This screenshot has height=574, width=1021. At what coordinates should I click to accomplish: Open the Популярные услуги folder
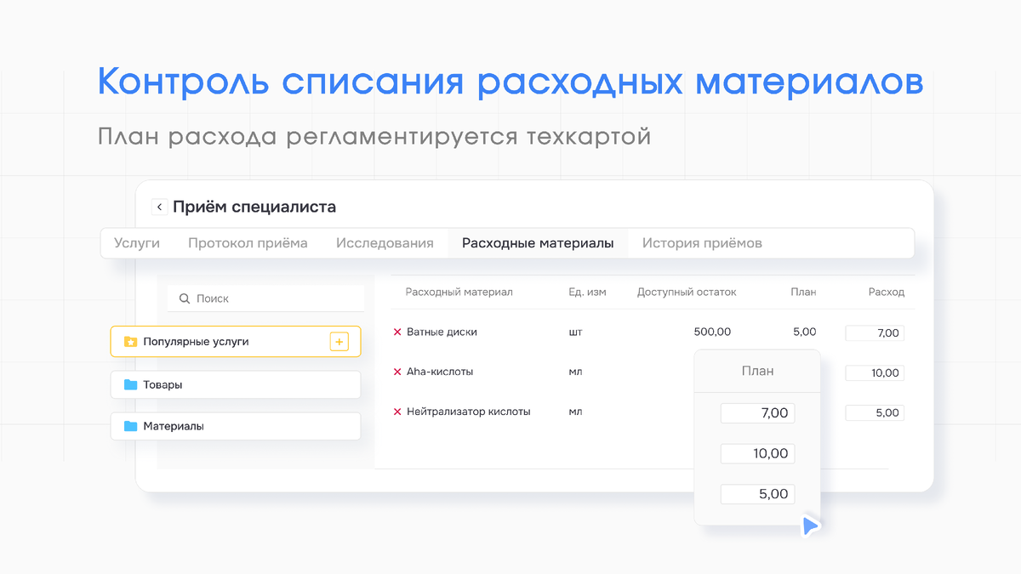[236, 341]
